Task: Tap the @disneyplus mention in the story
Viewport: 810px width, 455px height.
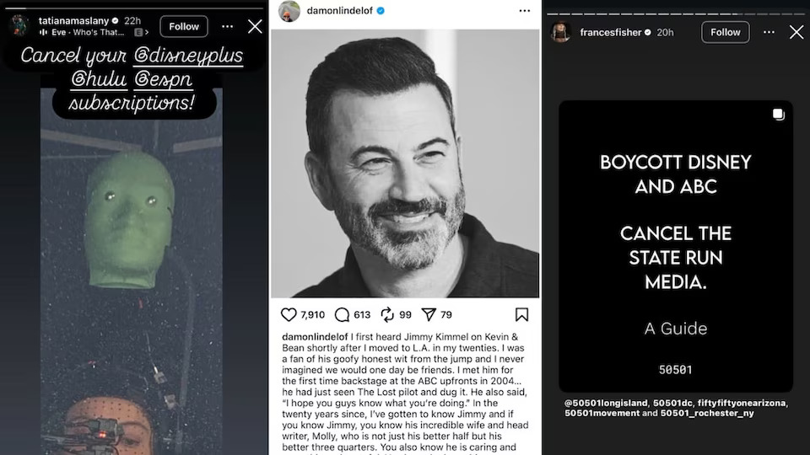Action: [x=188, y=56]
